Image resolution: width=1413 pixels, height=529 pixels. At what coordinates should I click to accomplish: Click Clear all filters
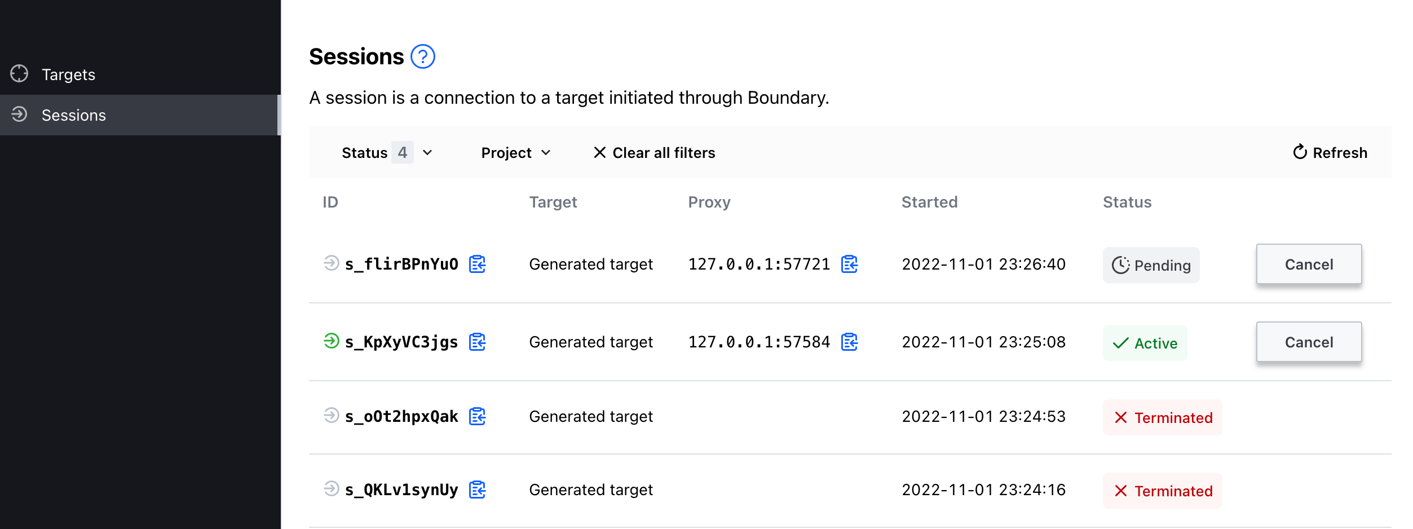click(654, 152)
